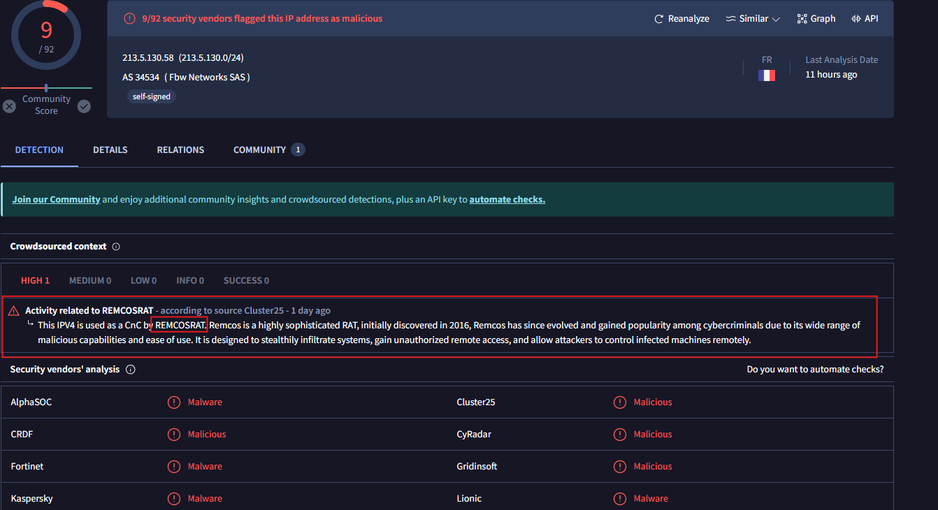Click the malicious alert icon in header banner
The image size is (938, 510).
[x=129, y=19]
